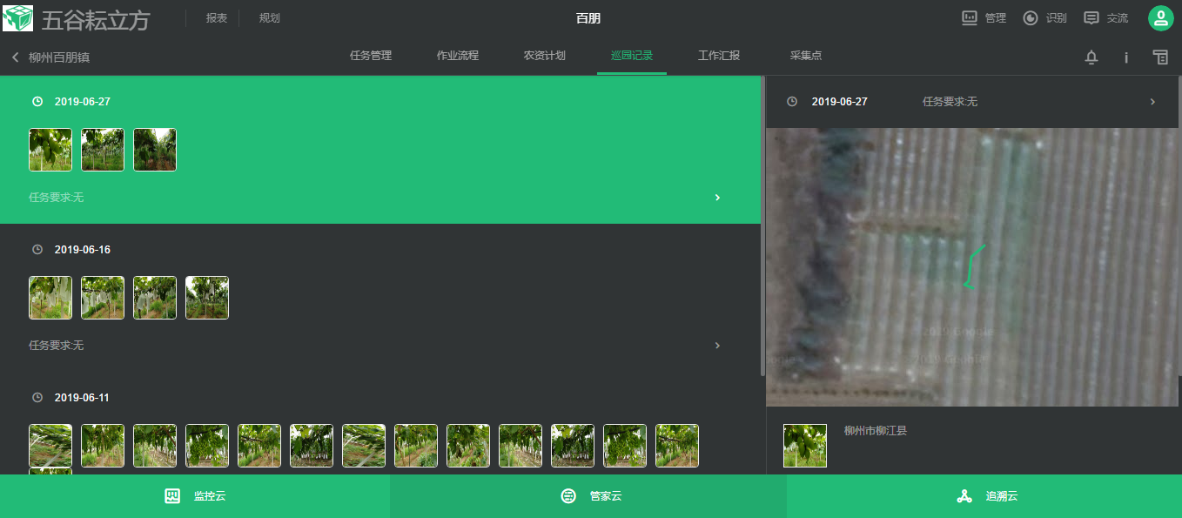Click the list panel icon beside the info icon

[1160, 57]
